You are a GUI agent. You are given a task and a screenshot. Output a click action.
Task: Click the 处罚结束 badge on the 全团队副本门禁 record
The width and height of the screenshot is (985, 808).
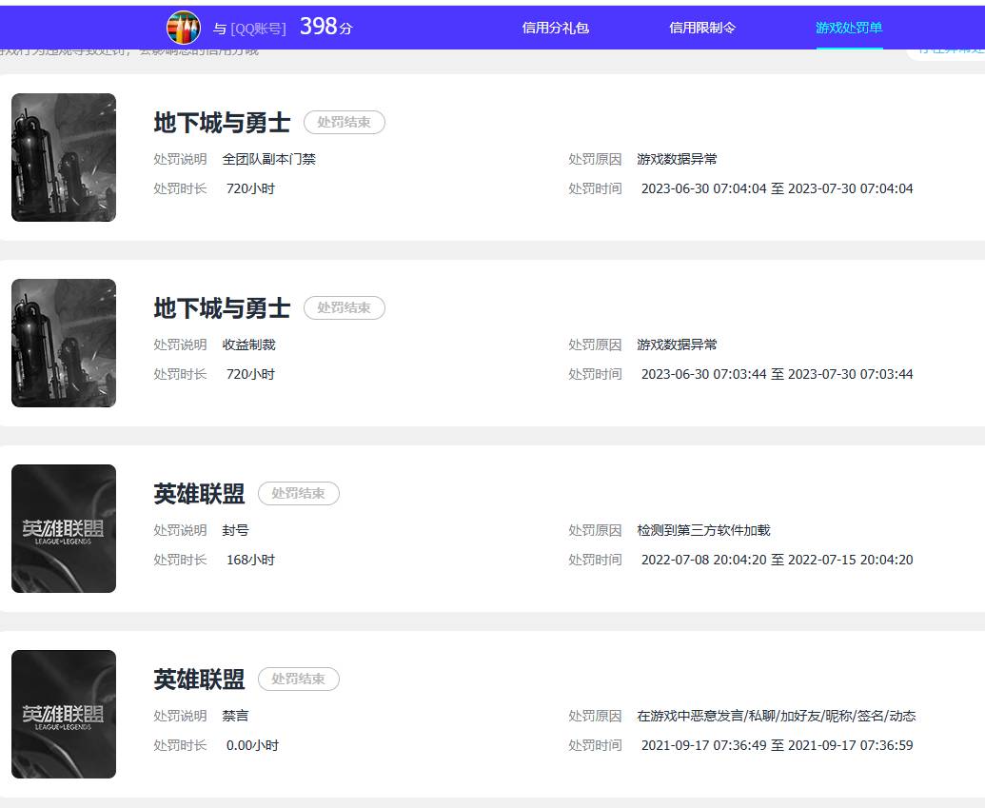point(344,122)
